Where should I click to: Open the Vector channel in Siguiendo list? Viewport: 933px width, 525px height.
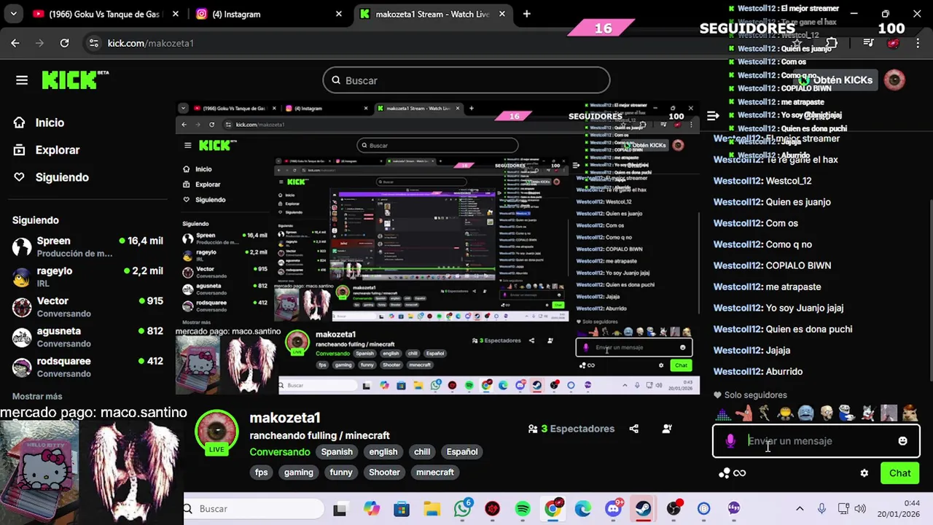pos(87,306)
